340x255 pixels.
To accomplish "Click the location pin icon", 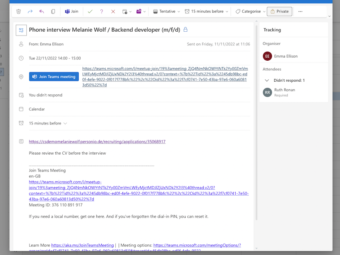I will click(x=21, y=77).
